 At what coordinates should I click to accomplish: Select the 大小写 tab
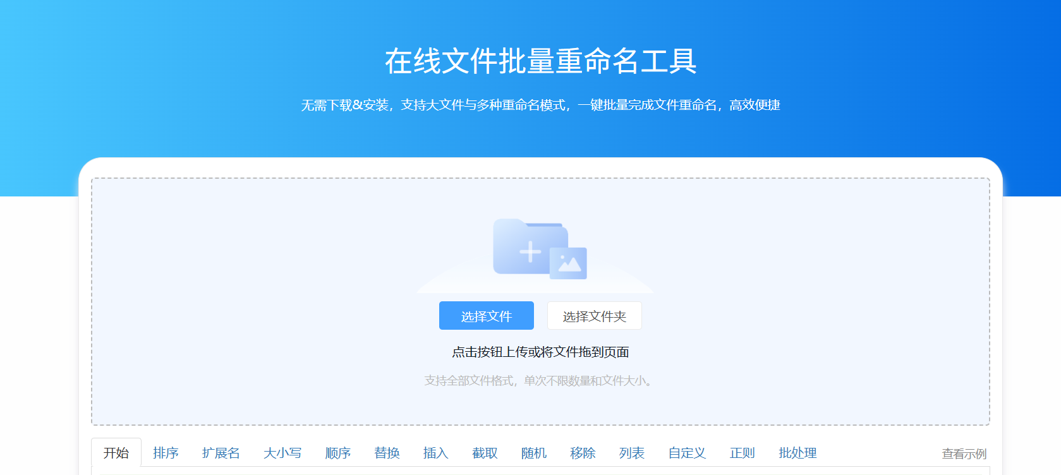[282, 453]
